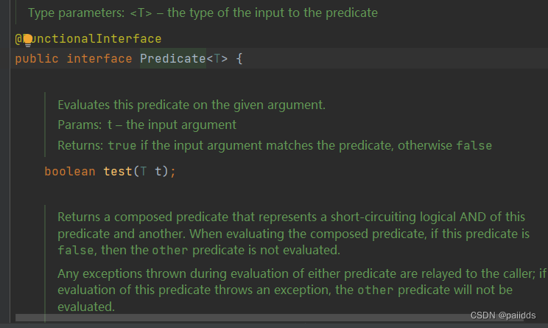548x328 pixels.
Task: Select the test method name
Action: coord(118,171)
